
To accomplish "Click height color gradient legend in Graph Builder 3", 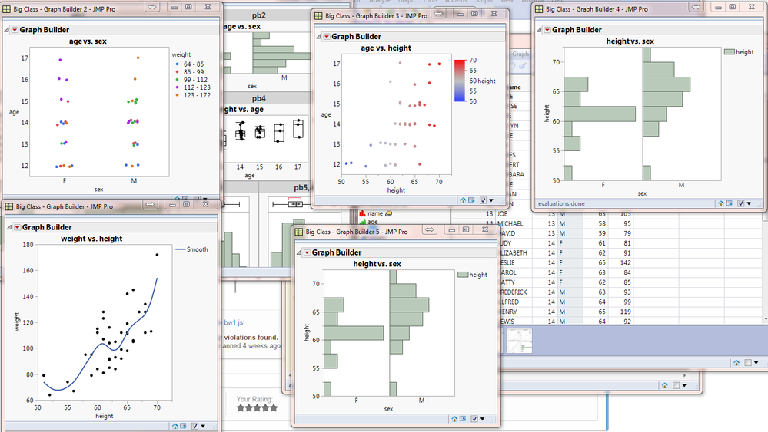I will click(x=460, y=81).
